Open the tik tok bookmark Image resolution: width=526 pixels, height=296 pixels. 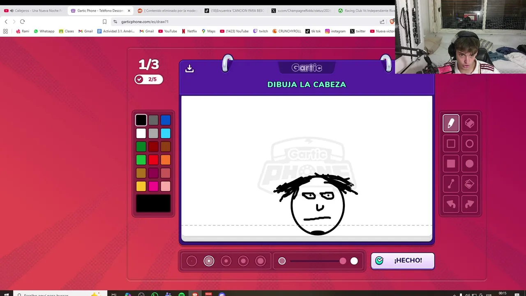[313, 31]
